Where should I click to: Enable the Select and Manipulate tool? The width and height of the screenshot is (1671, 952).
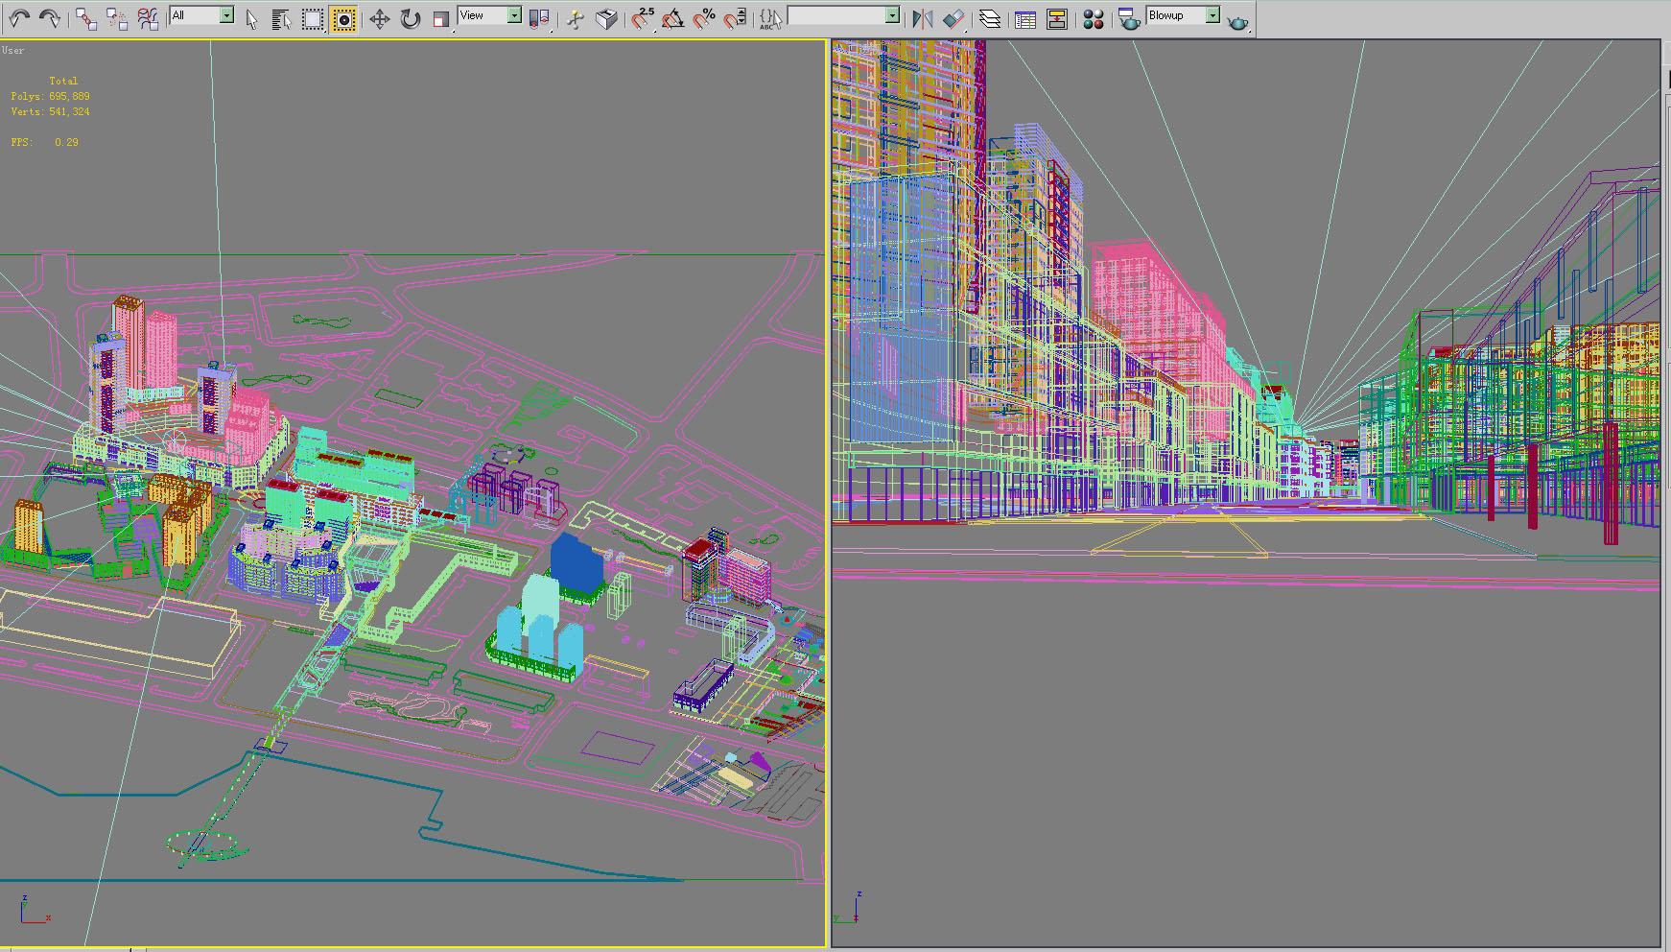(576, 18)
